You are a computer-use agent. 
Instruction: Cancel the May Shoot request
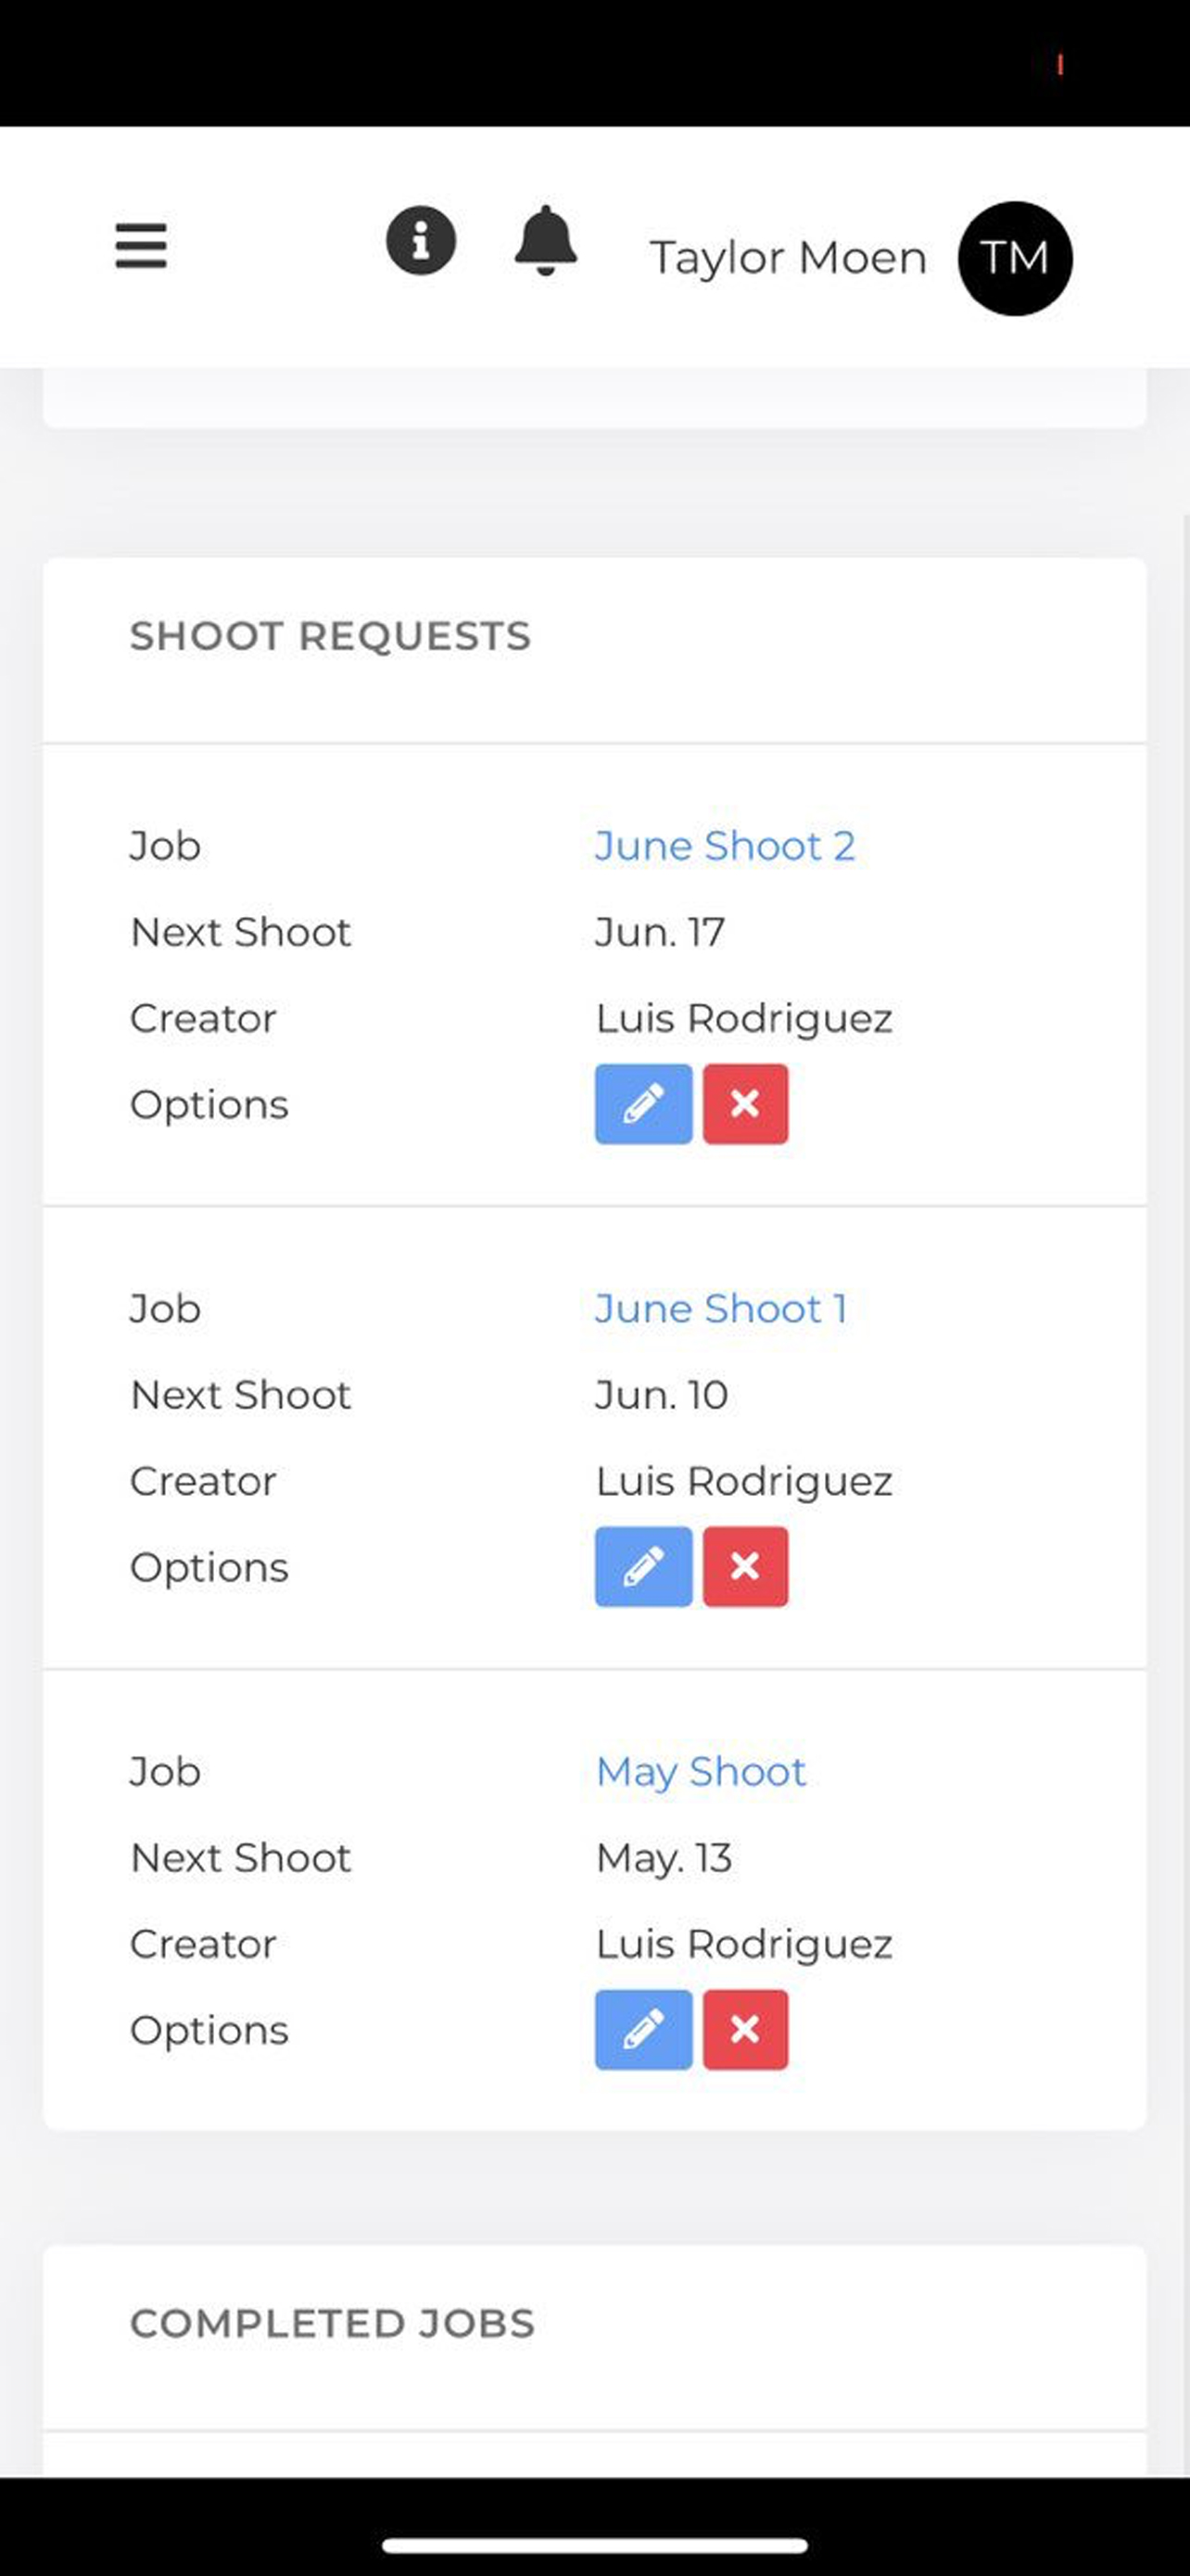pyautogui.click(x=745, y=2030)
